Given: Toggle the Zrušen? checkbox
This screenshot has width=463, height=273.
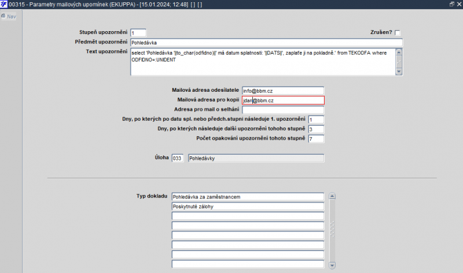Looking at the screenshot, I should 398,32.
